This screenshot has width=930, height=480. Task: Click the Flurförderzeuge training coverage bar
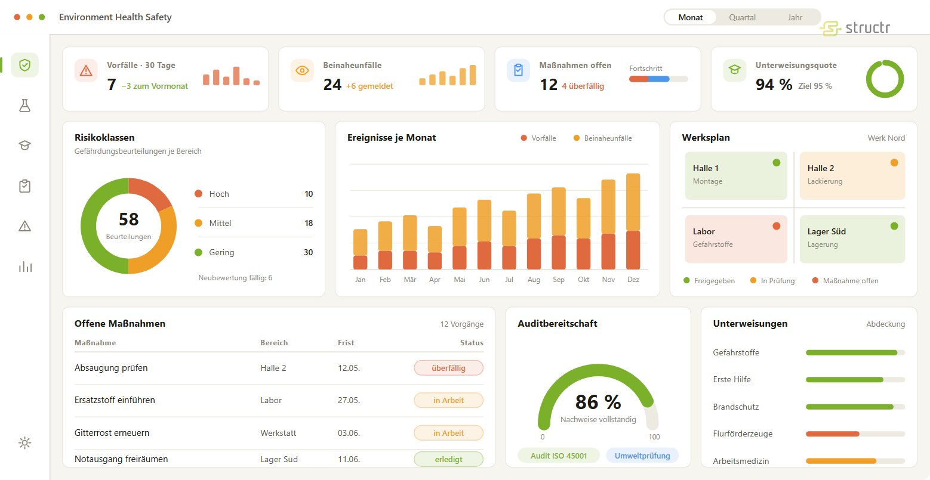[855, 433]
